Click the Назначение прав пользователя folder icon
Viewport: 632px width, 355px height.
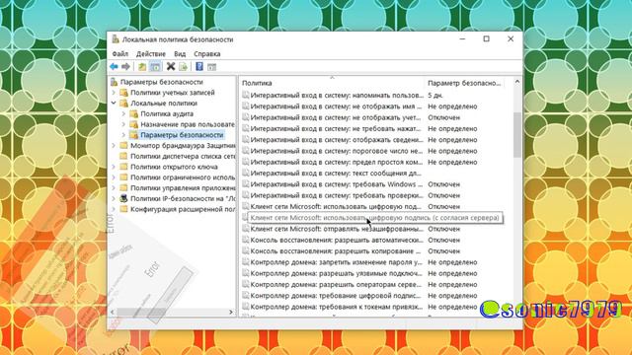point(134,124)
